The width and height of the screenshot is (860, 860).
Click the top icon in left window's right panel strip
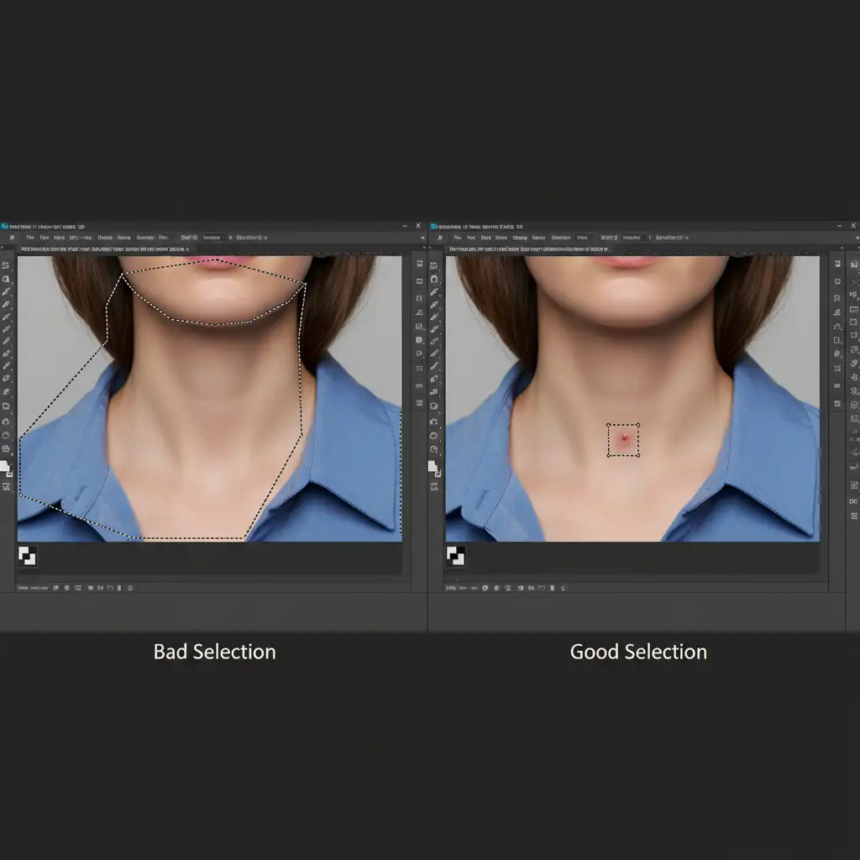[x=419, y=265]
